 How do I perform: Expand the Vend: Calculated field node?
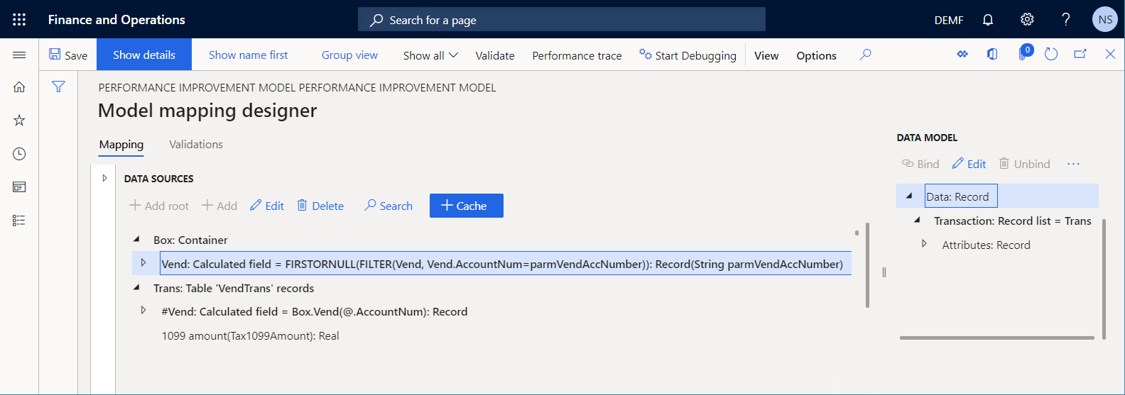click(x=143, y=263)
